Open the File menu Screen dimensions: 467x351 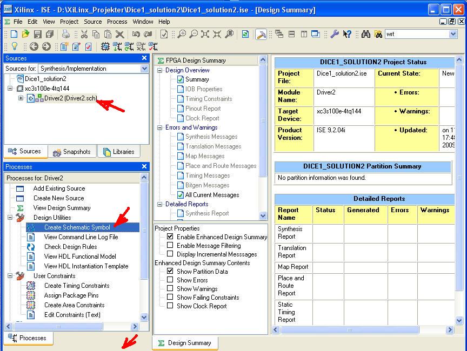pyautogui.click(x=18, y=22)
